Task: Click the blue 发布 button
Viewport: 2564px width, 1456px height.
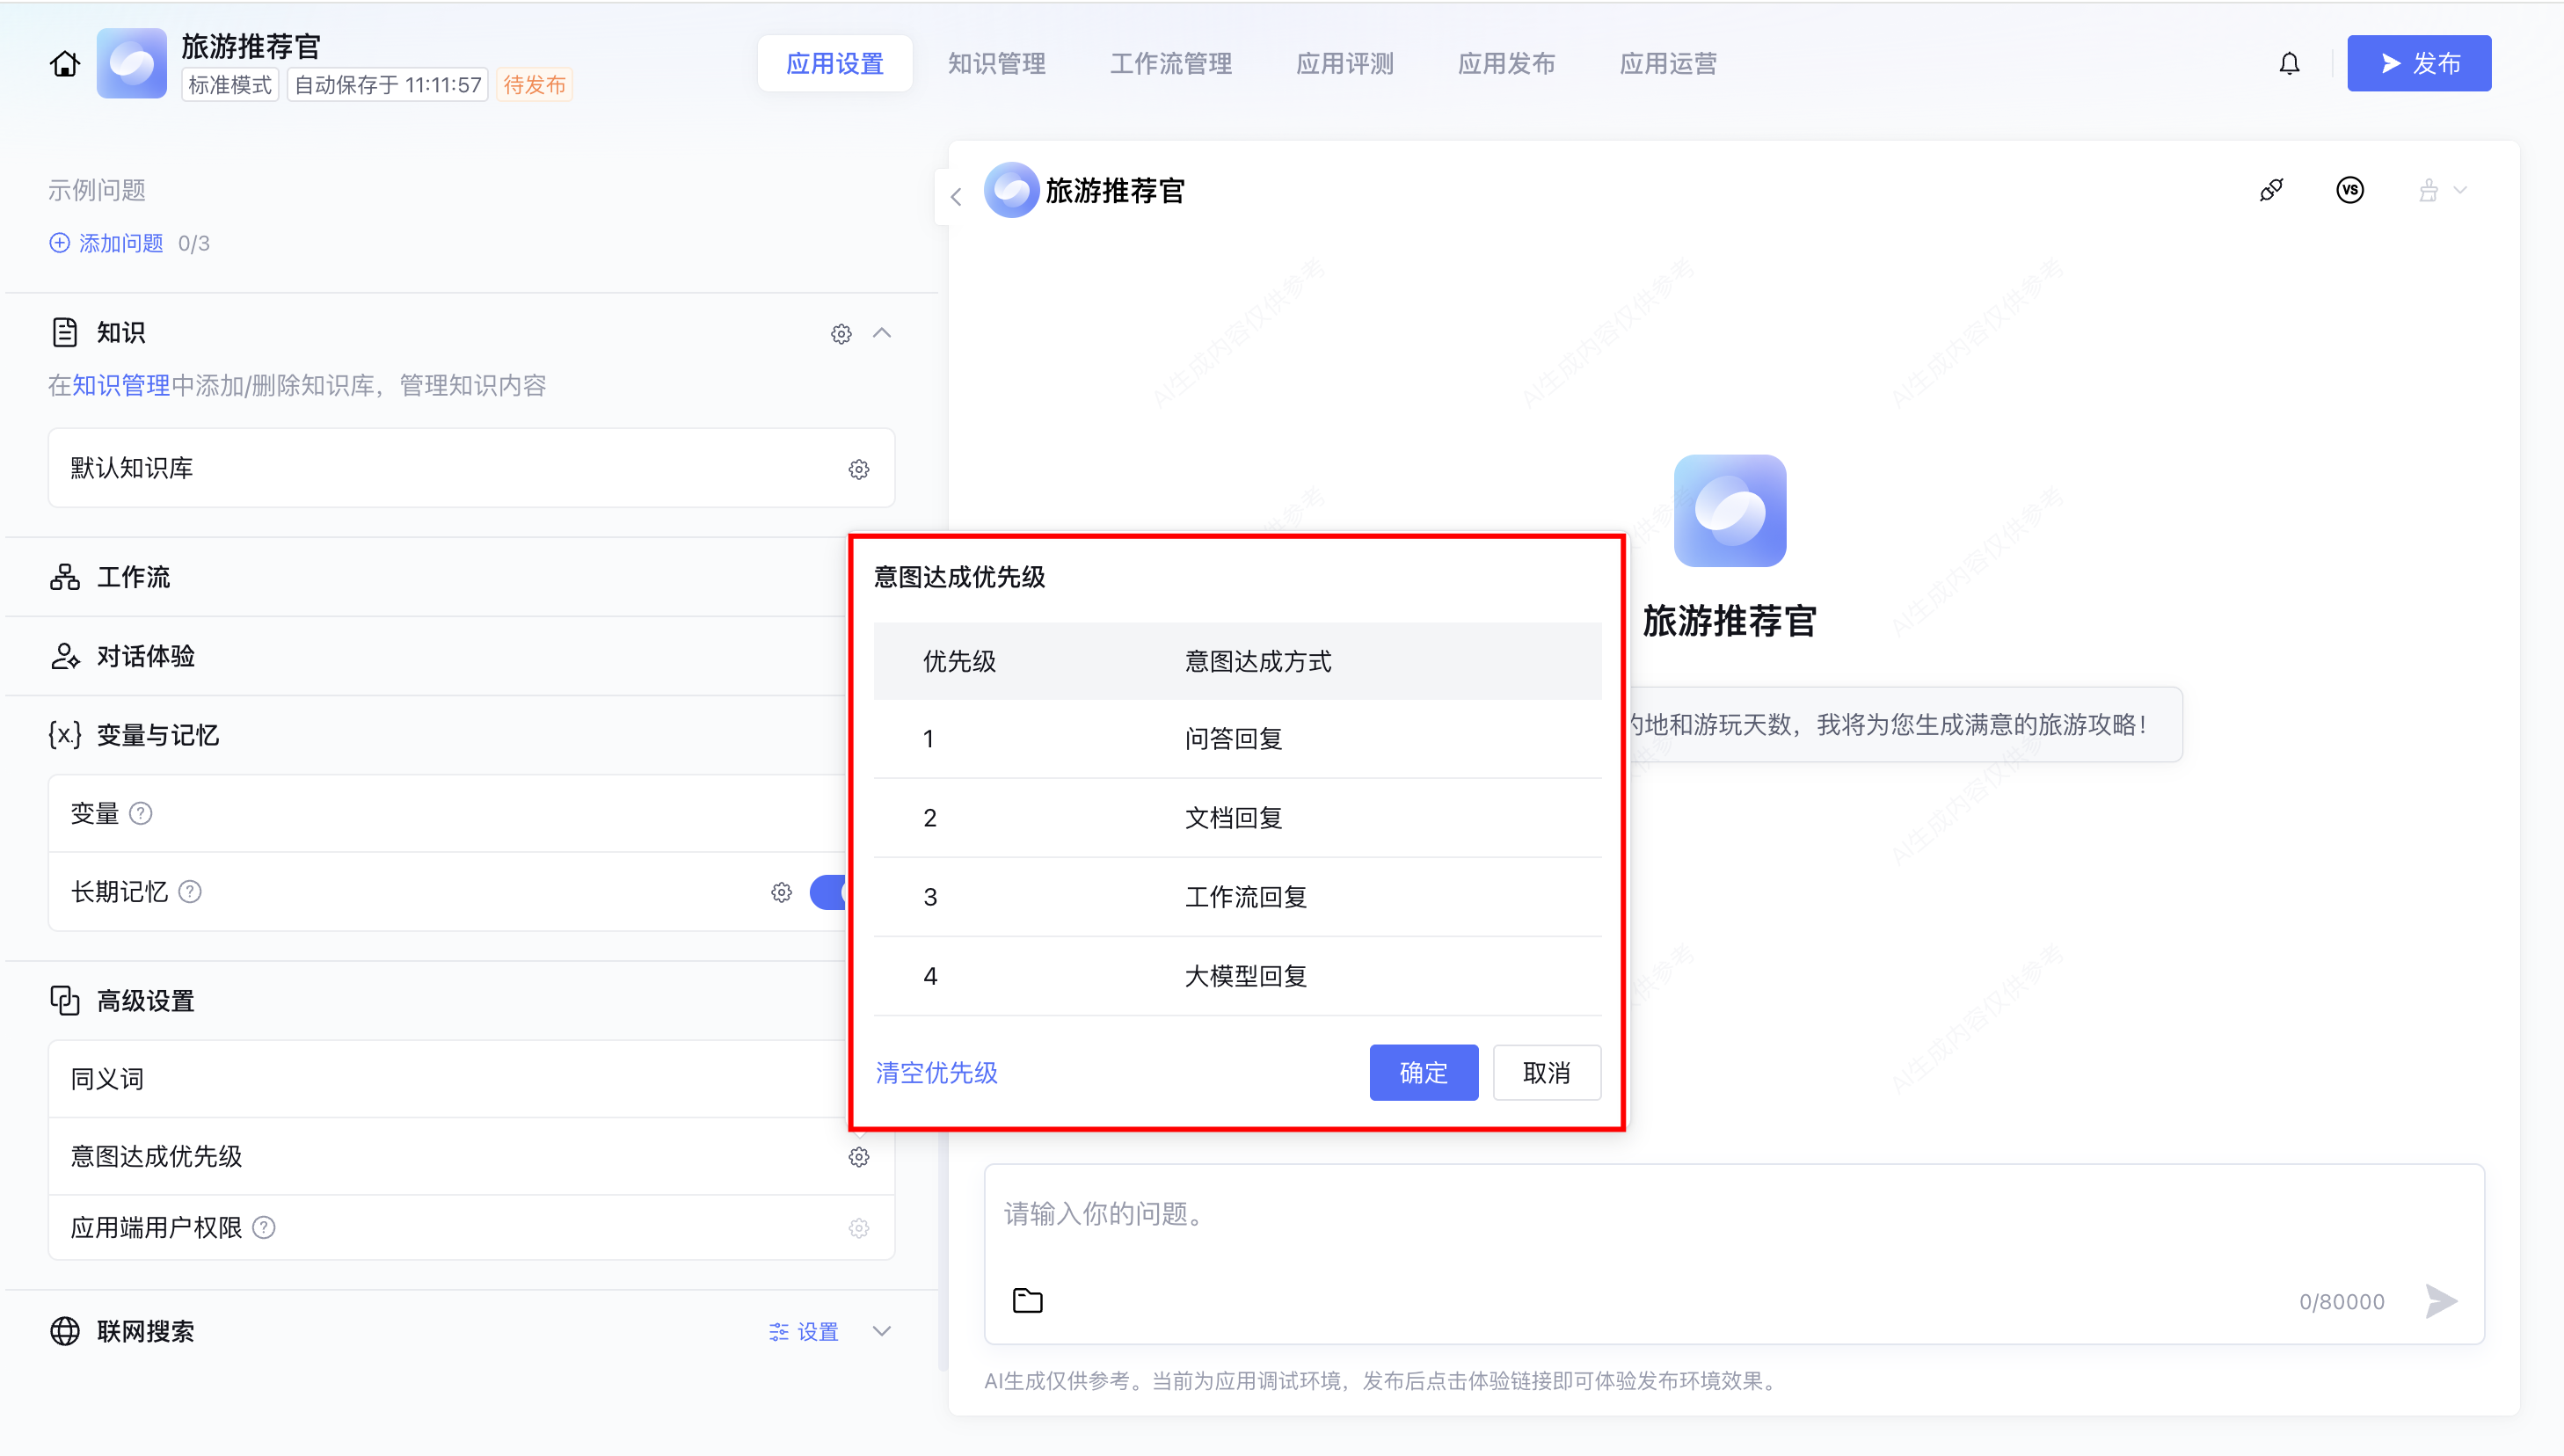Action: pyautogui.click(x=2418, y=64)
